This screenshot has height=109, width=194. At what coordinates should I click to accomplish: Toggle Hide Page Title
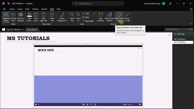pos(43,17)
